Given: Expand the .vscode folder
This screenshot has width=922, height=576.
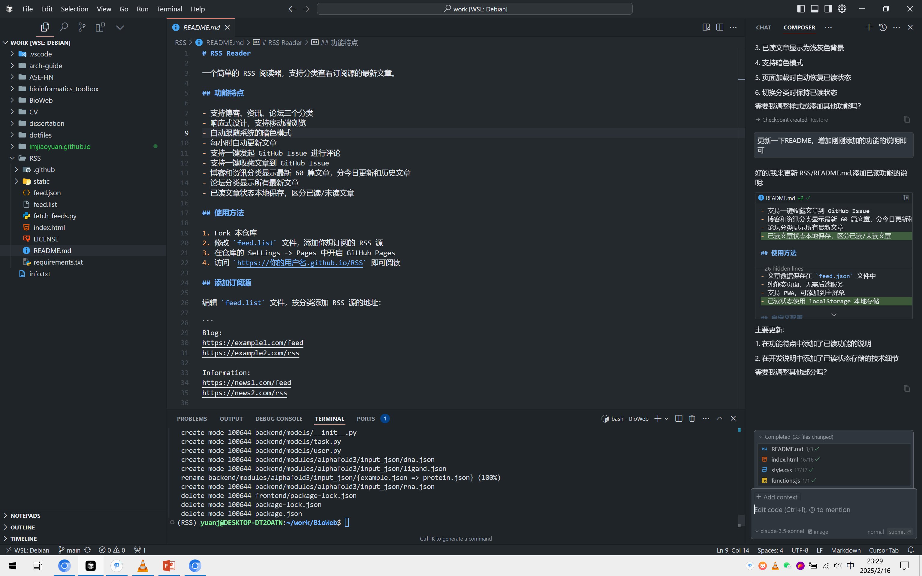Looking at the screenshot, I should coord(83,54).
